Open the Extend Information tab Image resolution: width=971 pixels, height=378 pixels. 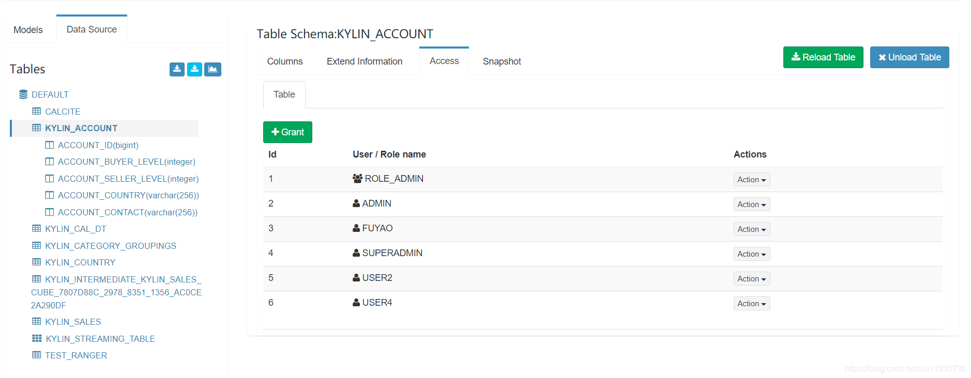click(x=365, y=61)
